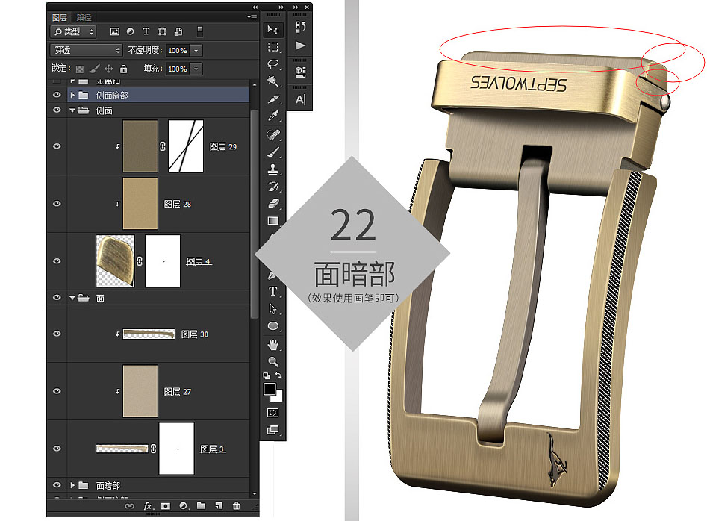The height and width of the screenshot is (521, 707).
Task: Select the Horizontal Type tool
Action: (x=273, y=292)
